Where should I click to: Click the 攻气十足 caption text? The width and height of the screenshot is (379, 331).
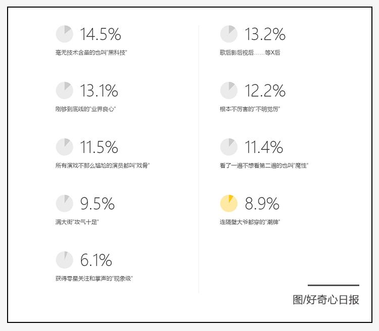(x=77, y=222)
